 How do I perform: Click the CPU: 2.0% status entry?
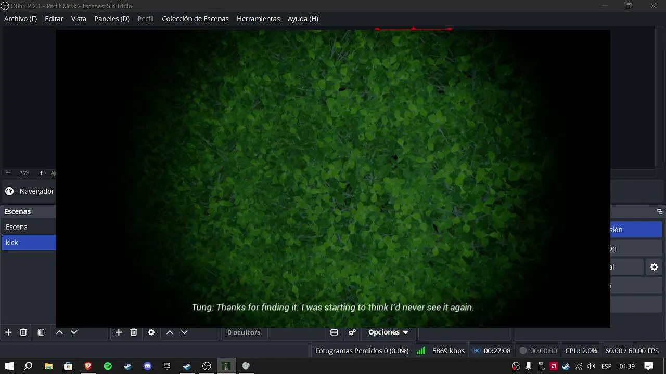click(581, 351)
